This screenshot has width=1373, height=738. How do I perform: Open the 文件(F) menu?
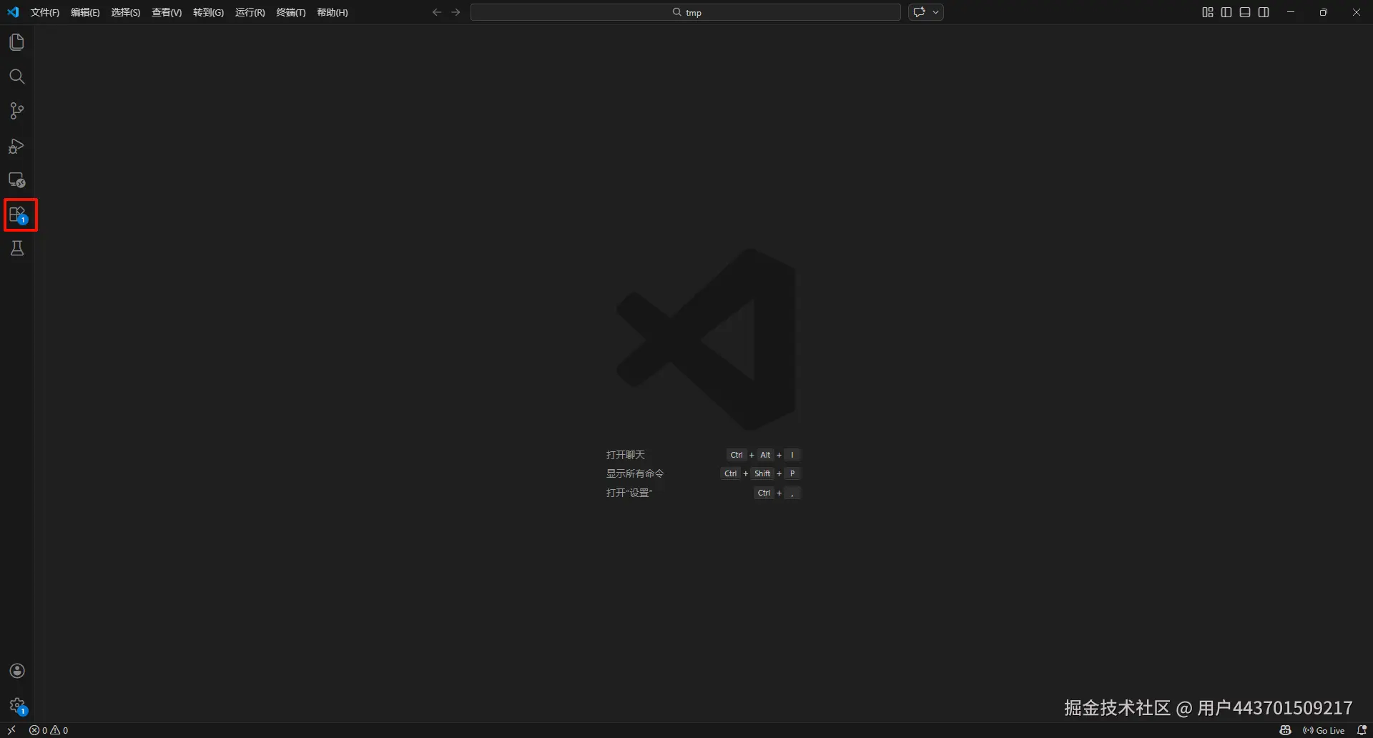click(x=45, y=12)
